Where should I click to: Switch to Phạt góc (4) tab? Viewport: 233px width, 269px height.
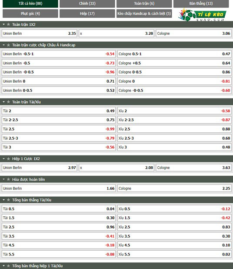point(30,13)
